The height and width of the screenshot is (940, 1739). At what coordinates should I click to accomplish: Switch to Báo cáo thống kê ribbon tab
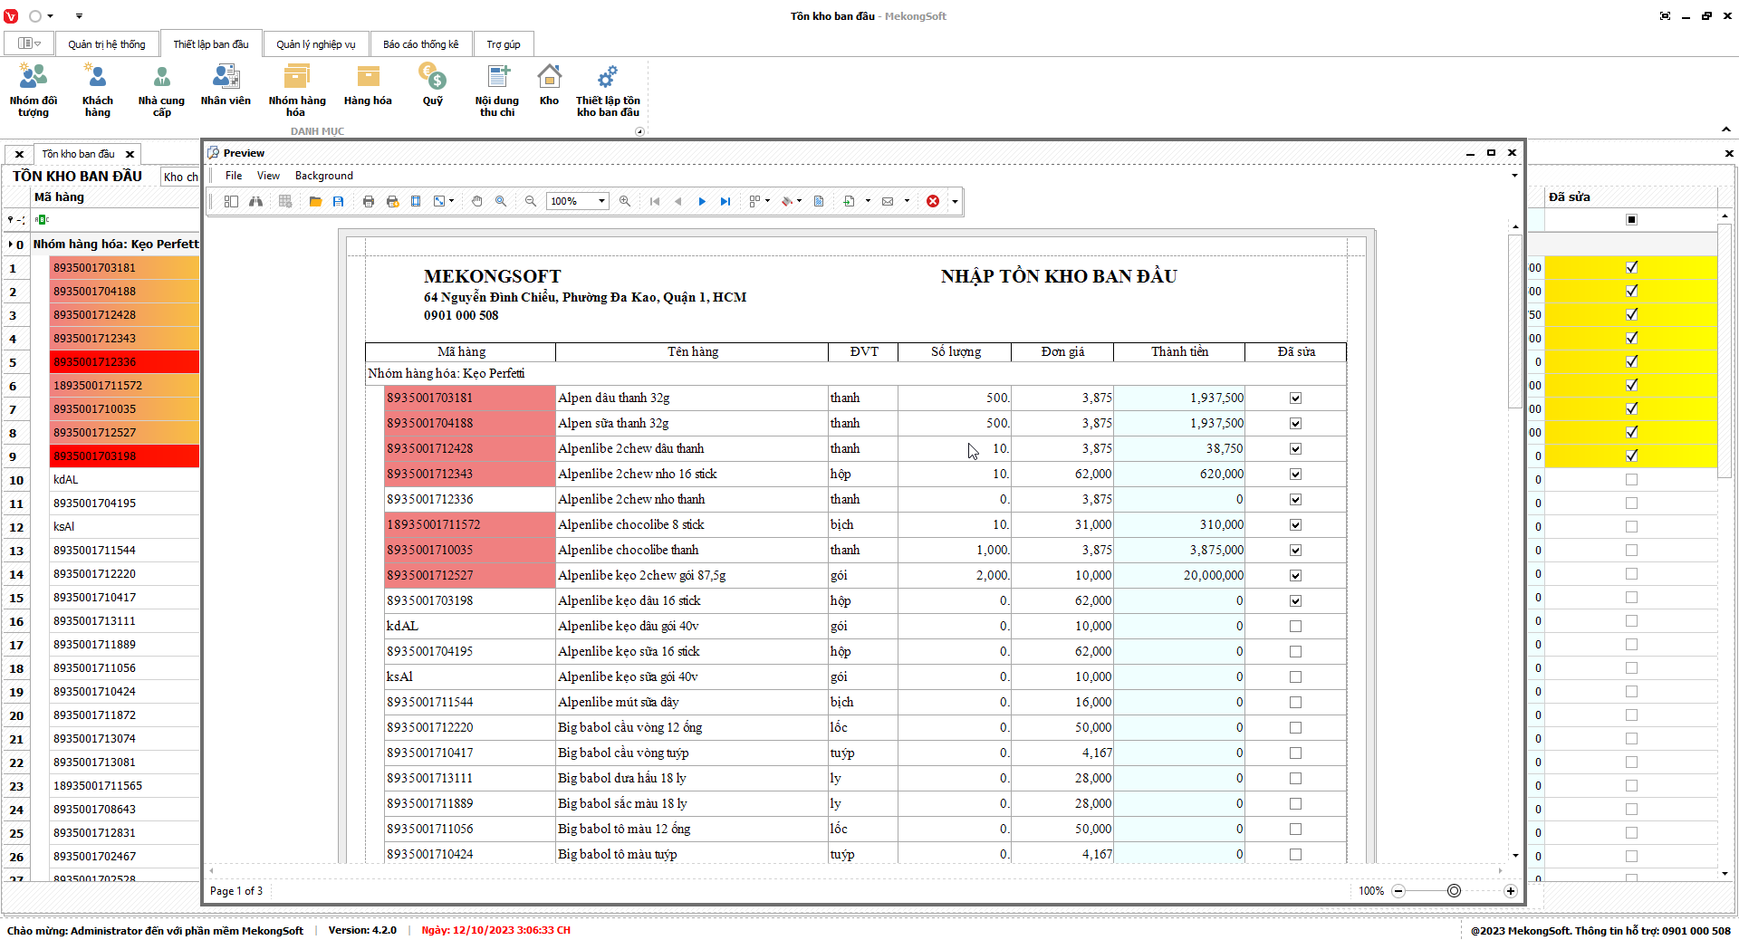click(420, 44)
